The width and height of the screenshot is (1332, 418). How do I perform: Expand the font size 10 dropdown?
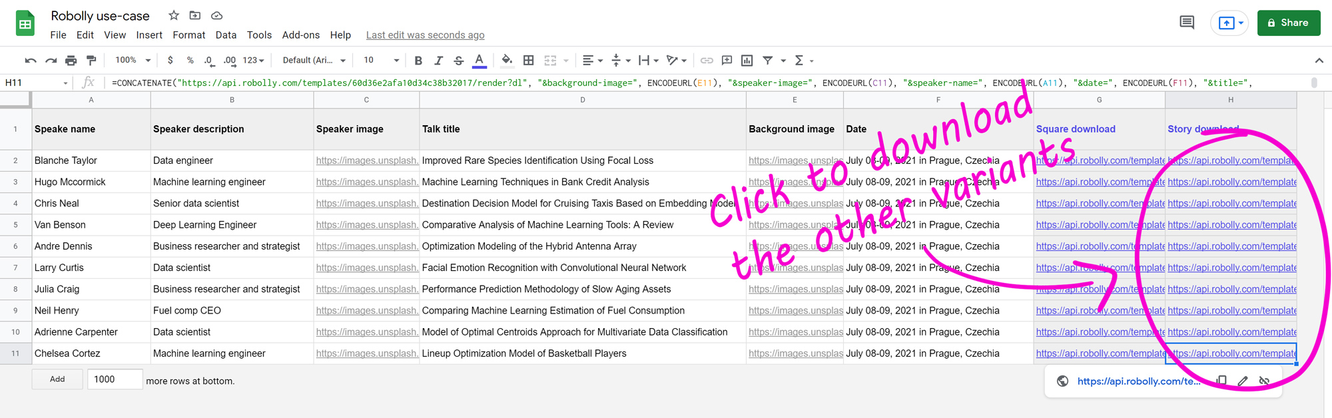381,61
